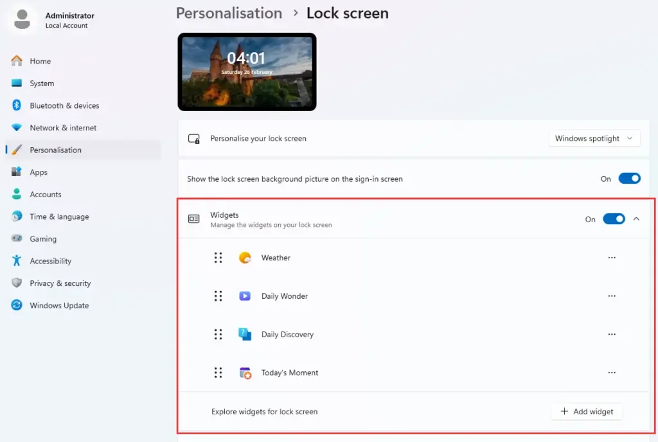Screen dimensions: 658x442
Task: Grab the drag handle beside Weather
Action: (218, 258)
